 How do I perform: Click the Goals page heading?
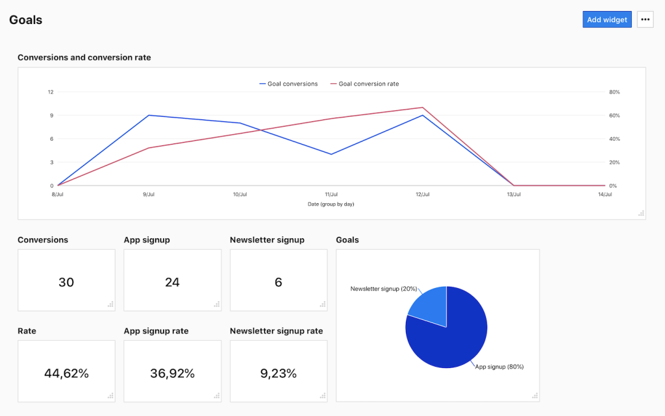[25, 19]
